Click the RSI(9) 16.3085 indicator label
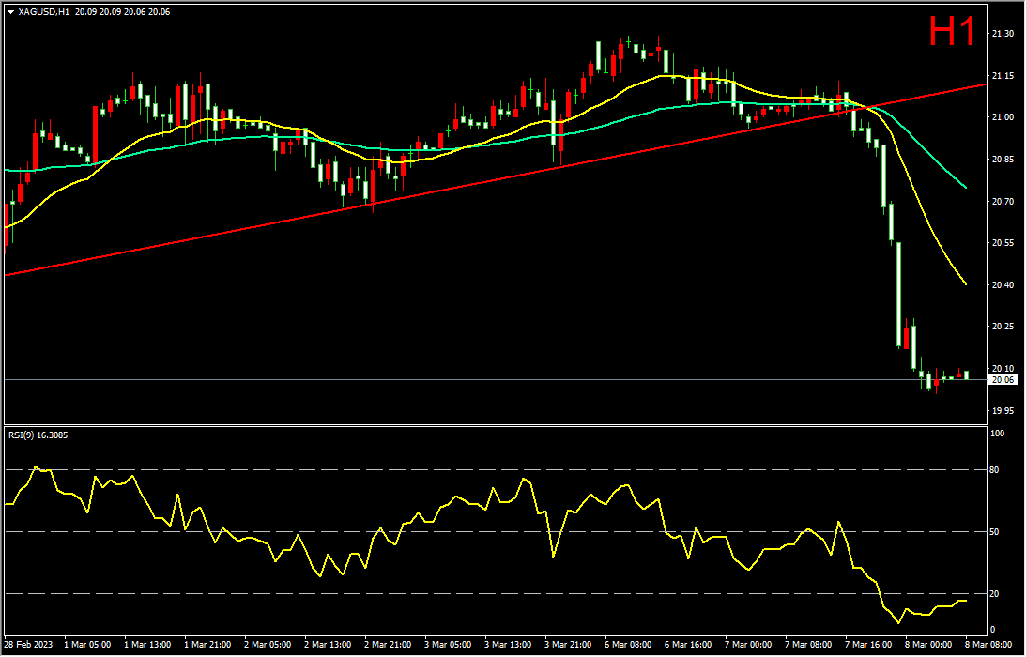This screenshot has width=1026, height=657. tap(38, 435)
